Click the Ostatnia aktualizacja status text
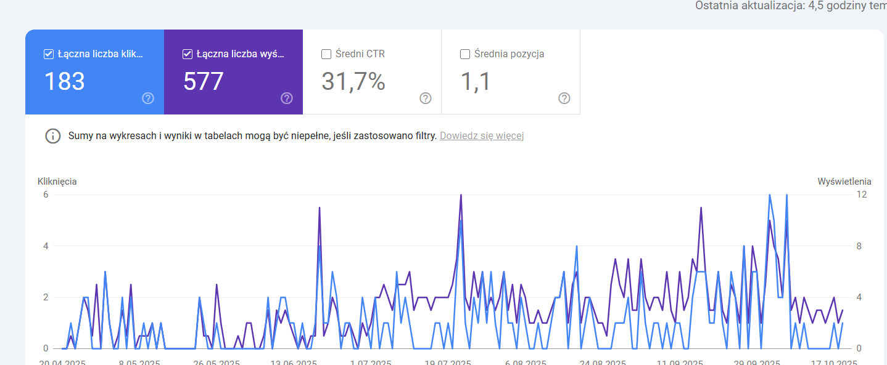 [x=790, y=6]
